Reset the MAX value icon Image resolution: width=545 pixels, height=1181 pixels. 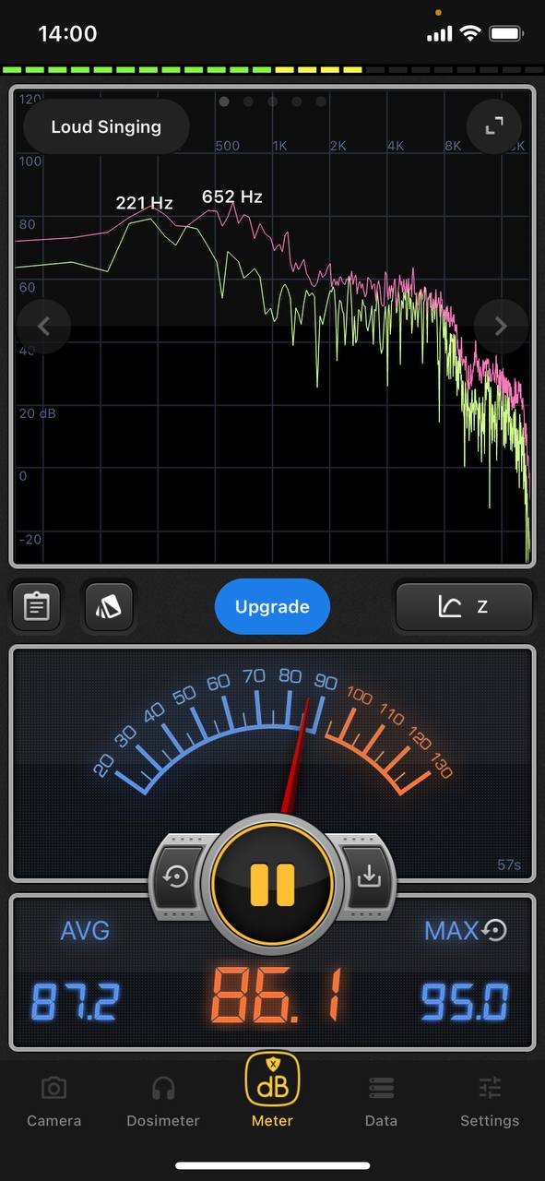495,931
